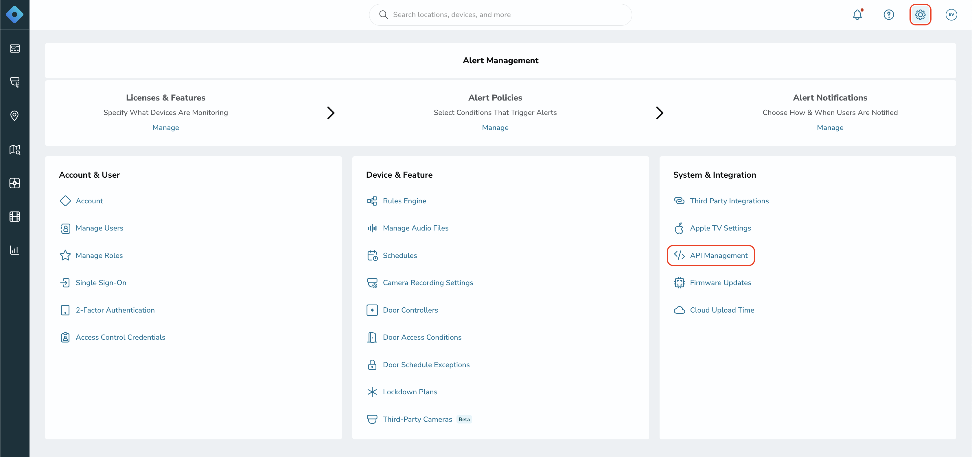Viewport: 972px width, 457px height.
Task: Click the diamond logo in the top-left corner
Action: point(14,15)
